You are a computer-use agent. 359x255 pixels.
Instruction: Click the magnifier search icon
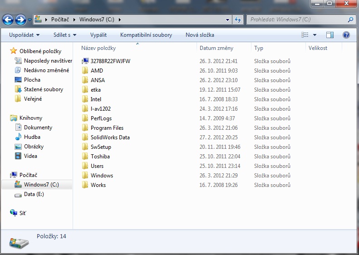350,20
